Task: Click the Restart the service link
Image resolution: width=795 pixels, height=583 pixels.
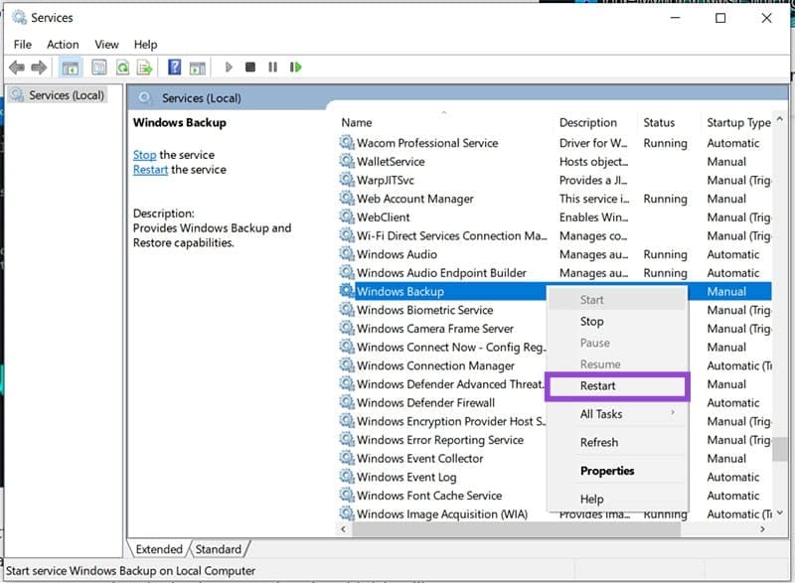Action: coord(150,170)
